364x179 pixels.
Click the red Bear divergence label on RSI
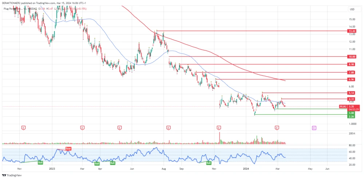[68, 149]
